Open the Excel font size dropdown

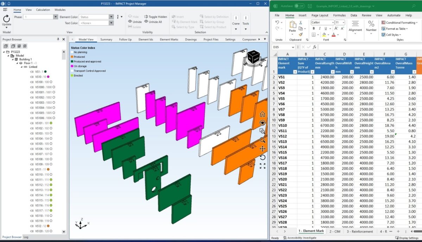coord(343,22)
